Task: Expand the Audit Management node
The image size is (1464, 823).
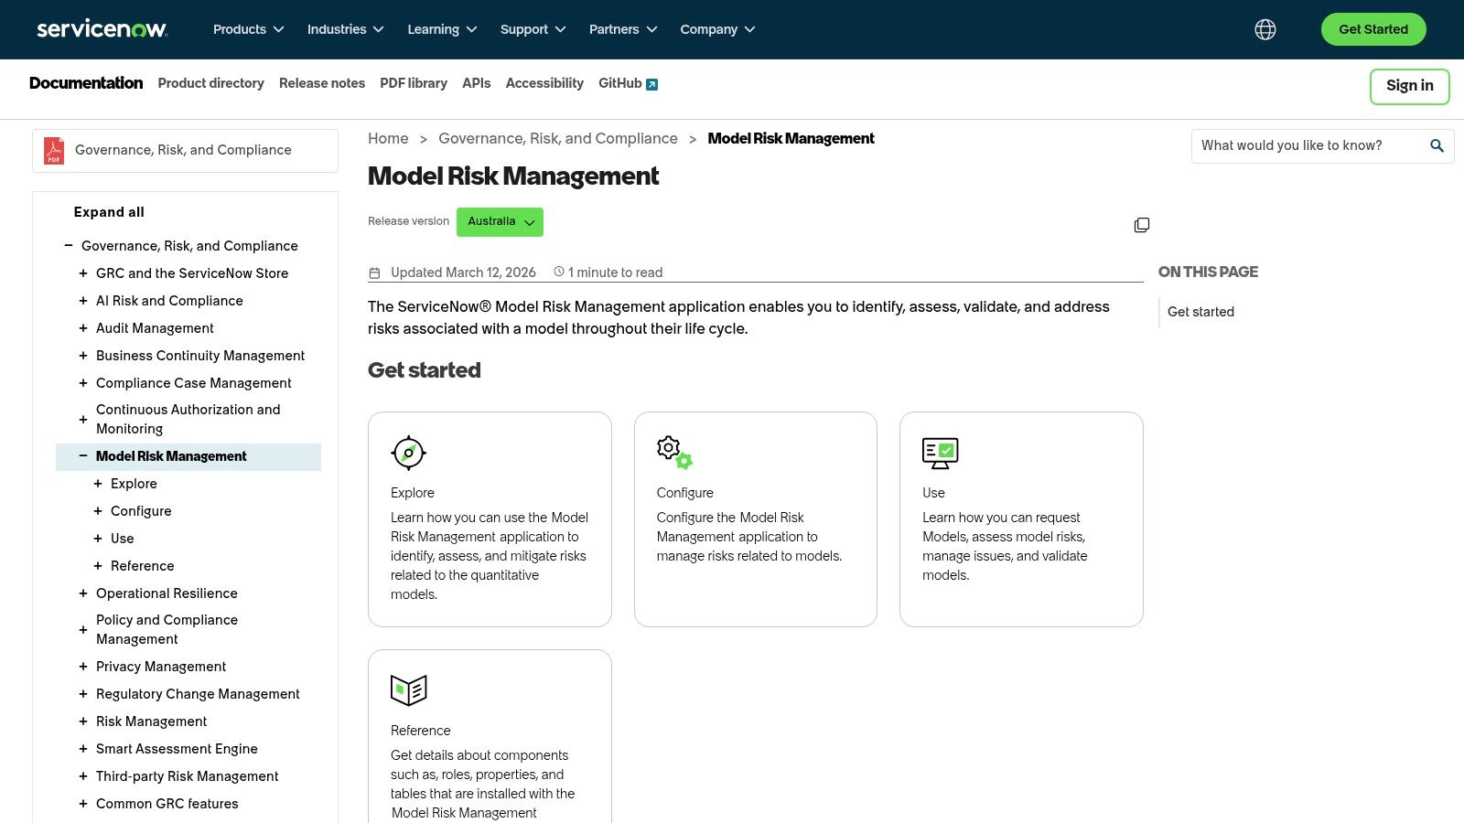Action: pyautogui.click(x=83, y=328)
